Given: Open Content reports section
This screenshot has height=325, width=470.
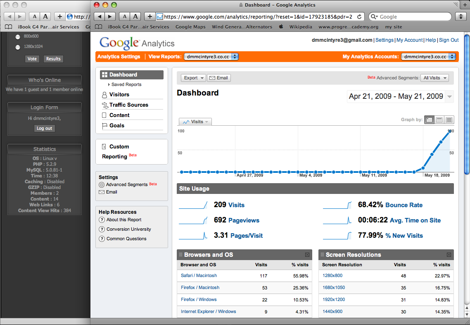Looking at the screenshot, I should tap(119, 115).
